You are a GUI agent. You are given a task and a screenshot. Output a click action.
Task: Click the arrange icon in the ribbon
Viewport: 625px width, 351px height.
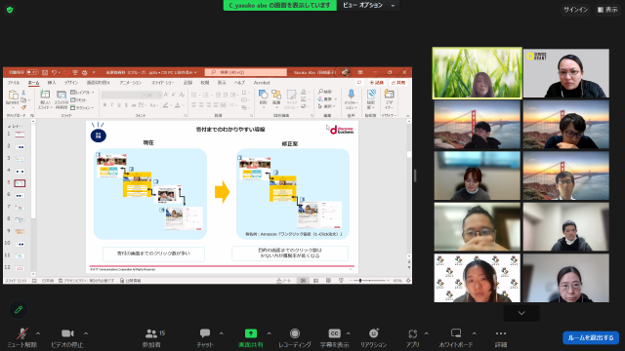(x=276, y=95)
